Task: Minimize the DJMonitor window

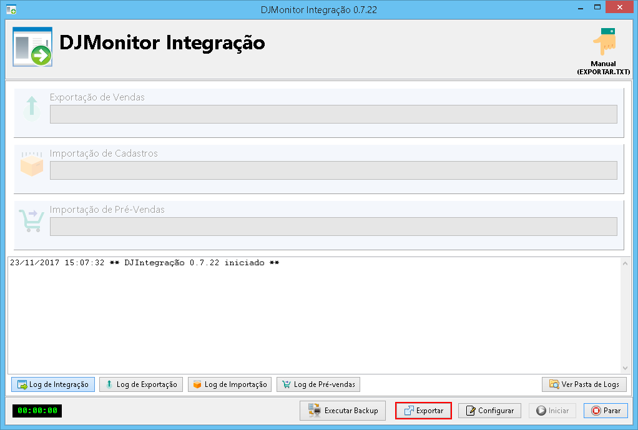Action: 580,7
